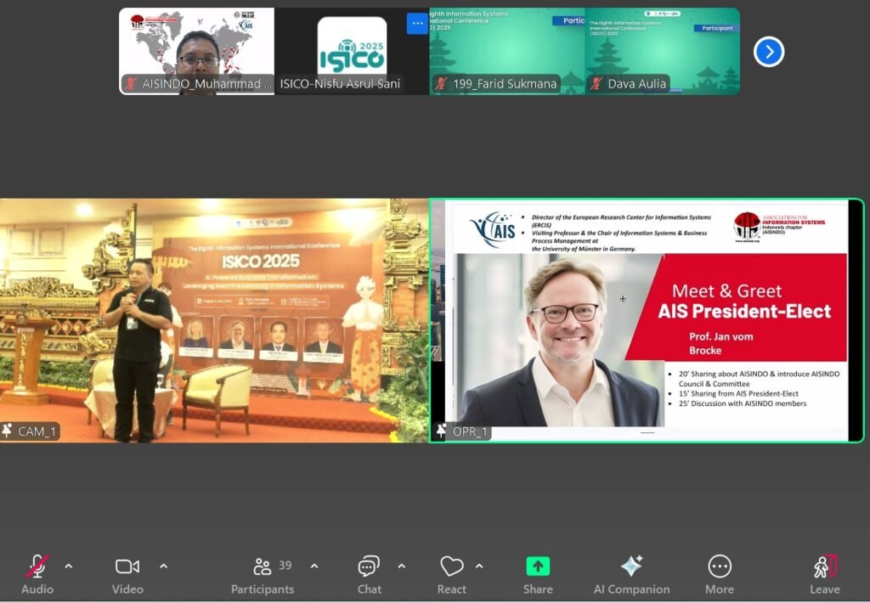Expand the Chat options caret
The width and height of the screenshot is (870, 603).
402,566
